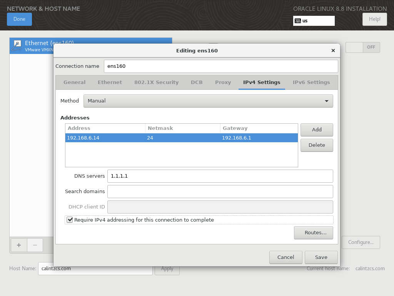This screenshot has height=296, width=394.
Task: Click the Netmask column header
Action: coord(183,128)
